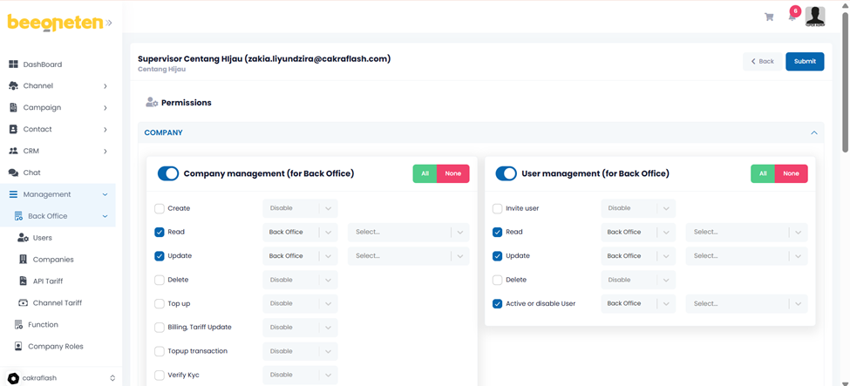The image size is (850, 386).
Task: Collapse the COMPANY section chevron
Action: pos(814,133)
